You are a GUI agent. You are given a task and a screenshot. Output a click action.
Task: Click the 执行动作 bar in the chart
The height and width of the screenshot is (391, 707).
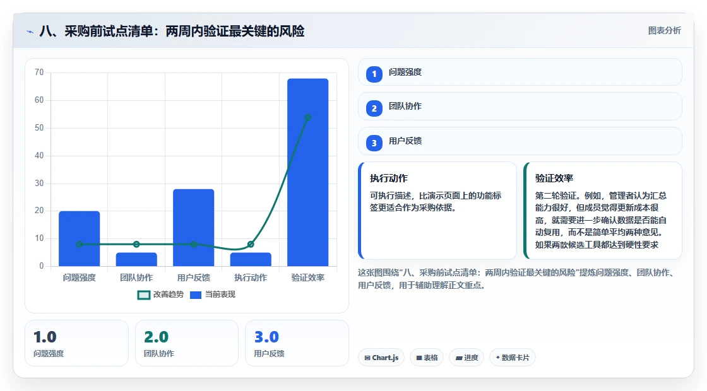click(251, 259)
